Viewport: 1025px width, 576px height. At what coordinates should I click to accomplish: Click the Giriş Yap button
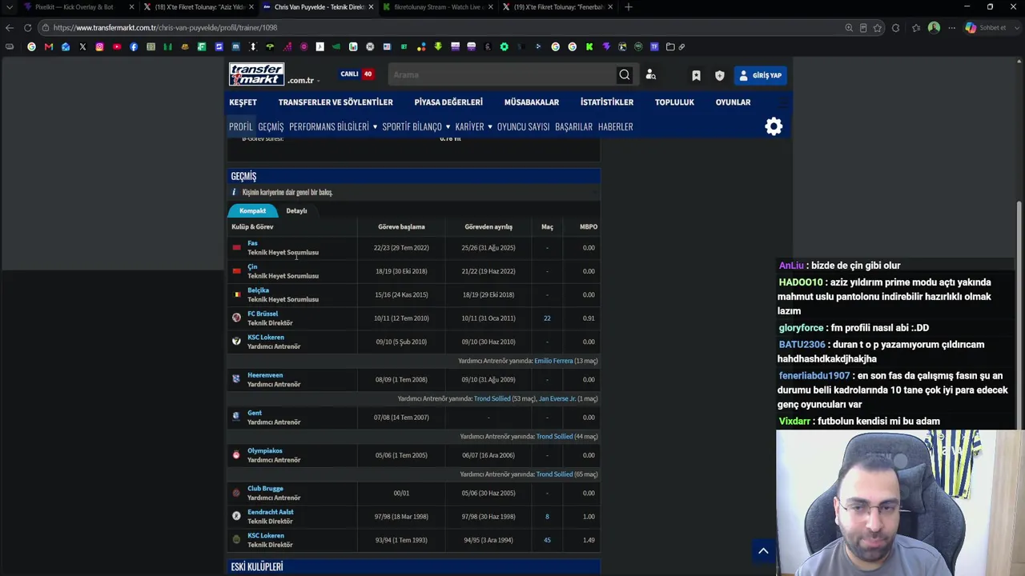pos(761,75)
